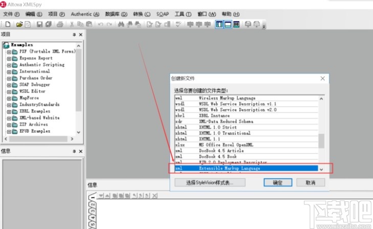Expand the MapForce folder

point(9,98)
